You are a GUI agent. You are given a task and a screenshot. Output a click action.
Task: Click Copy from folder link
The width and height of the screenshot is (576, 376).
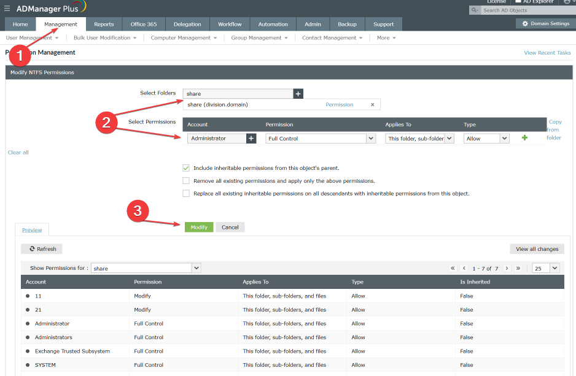click(554, 130)
